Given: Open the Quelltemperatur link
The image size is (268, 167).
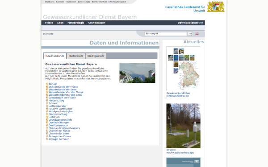Looking at the screenshot, I should (x=58, y=125).
